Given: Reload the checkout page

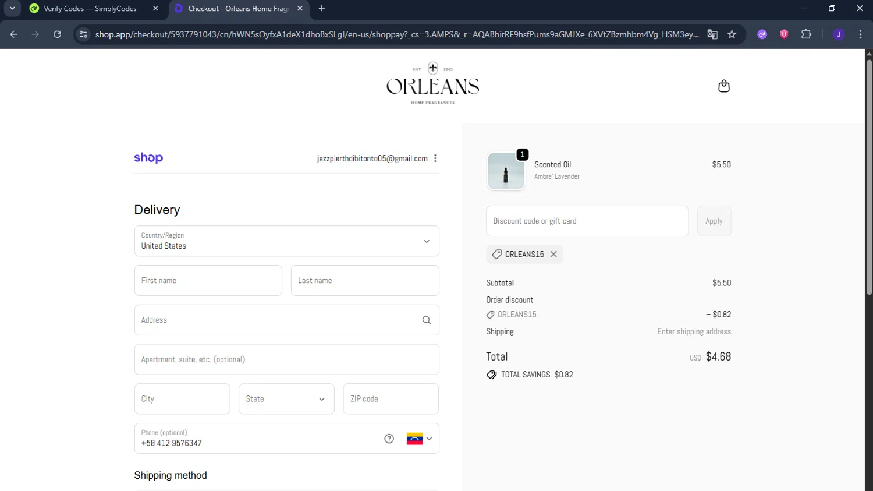Looking at the screenshot, I should [x=57, y=34].
